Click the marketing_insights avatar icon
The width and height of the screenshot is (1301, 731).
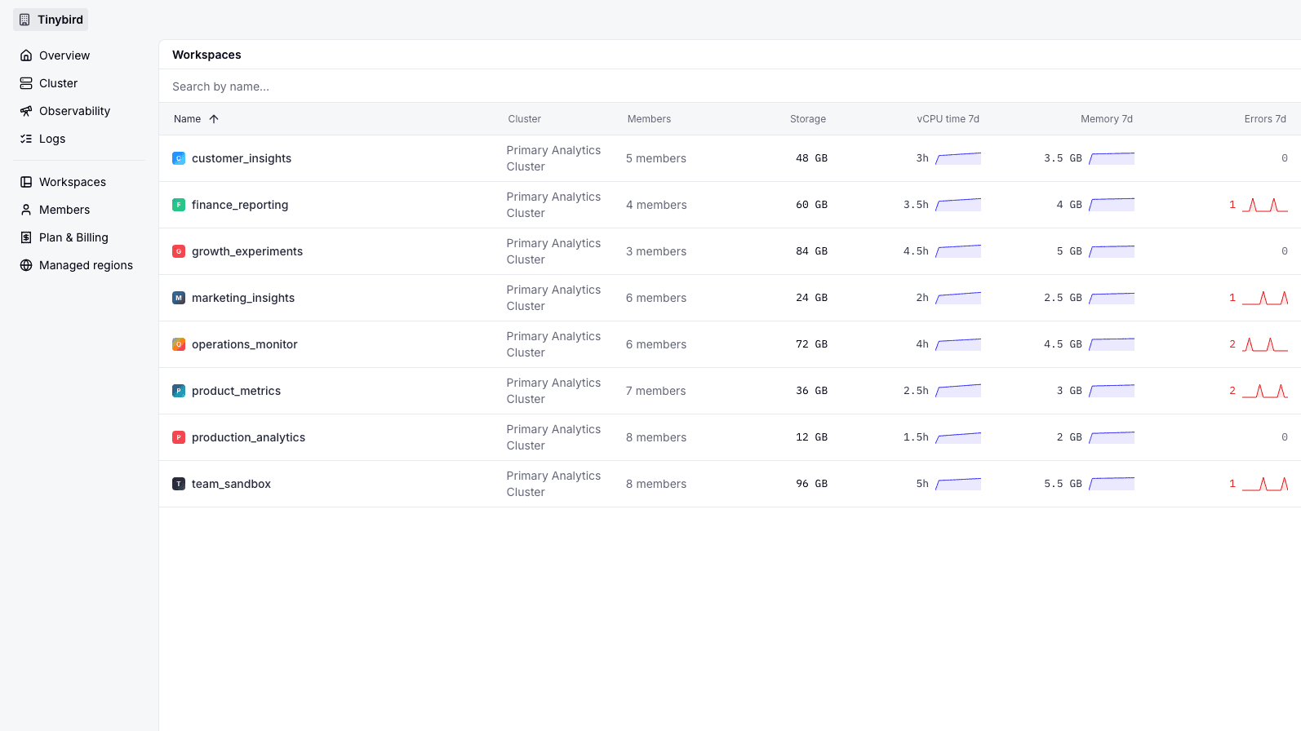(179, 298)
